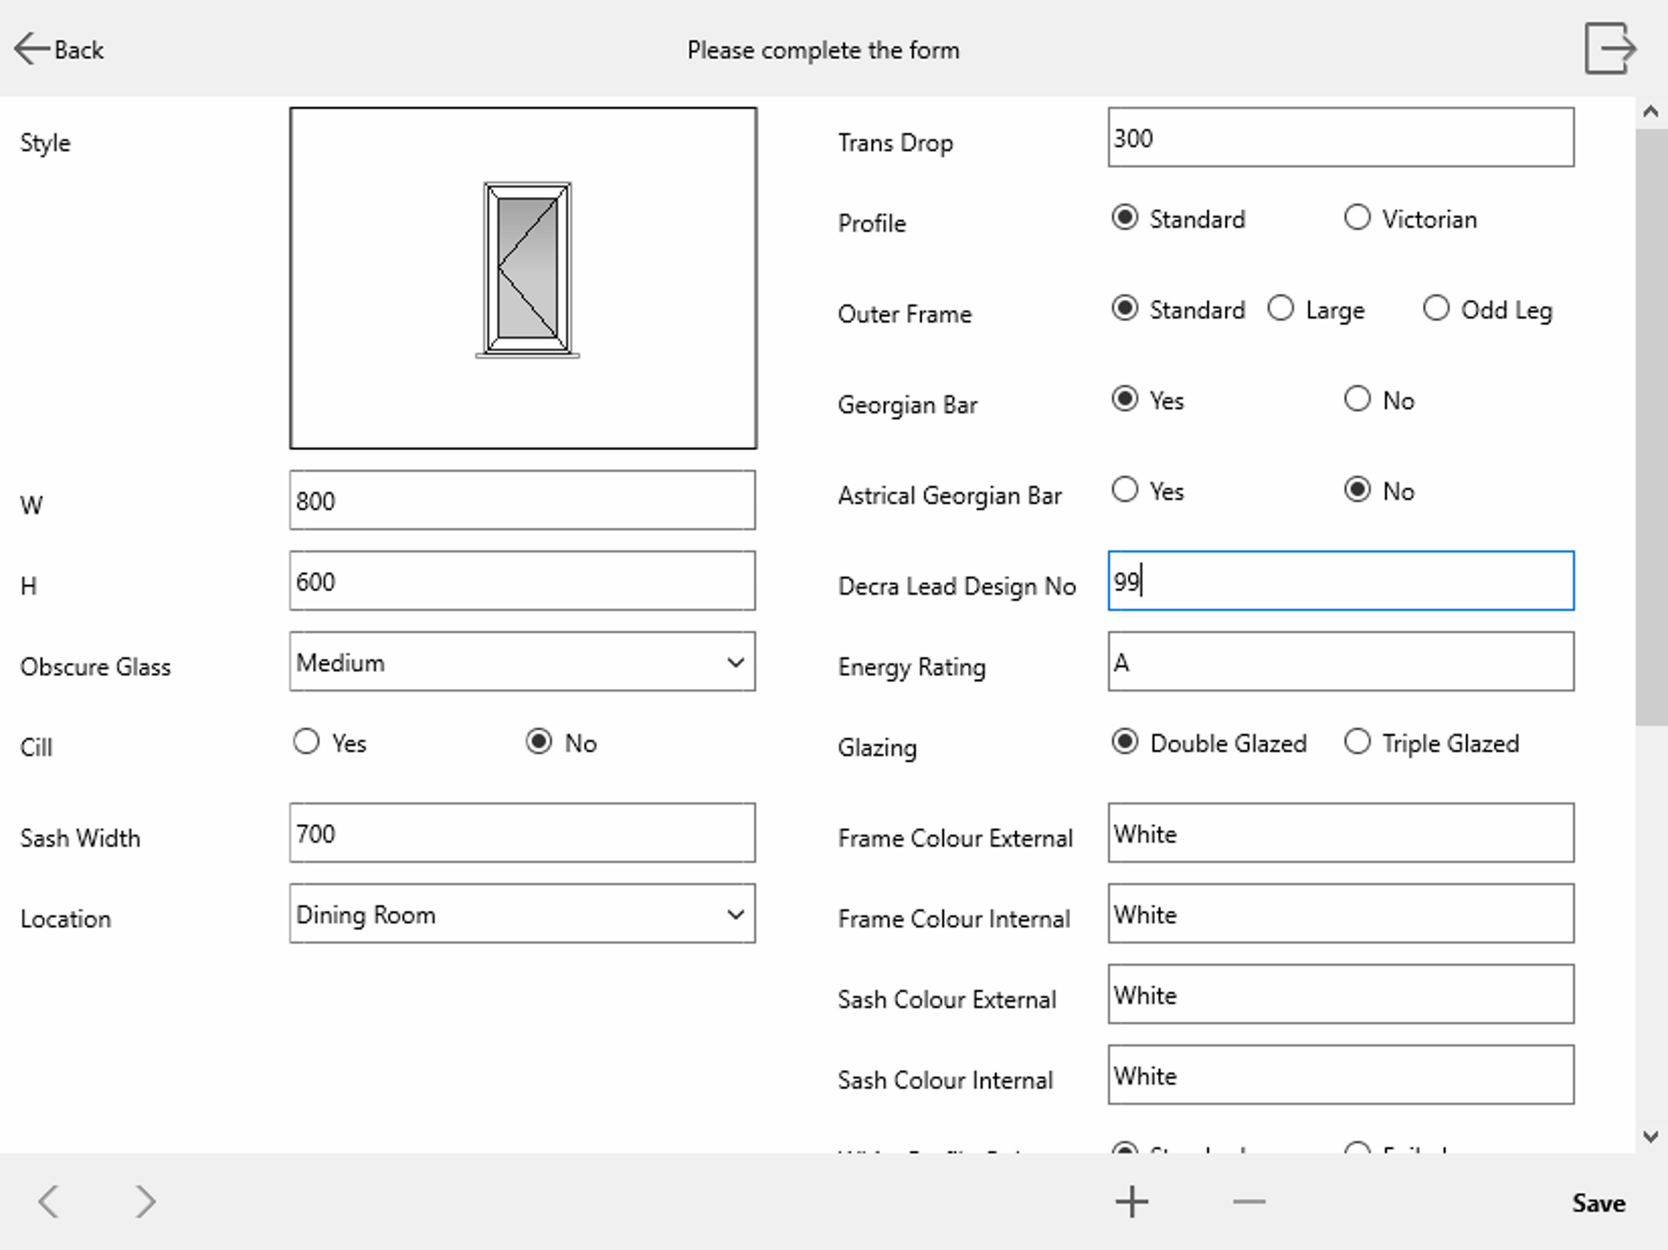
Task: Click the 'Astrical Georgian Bar' label
Action: tap(949, 496)
